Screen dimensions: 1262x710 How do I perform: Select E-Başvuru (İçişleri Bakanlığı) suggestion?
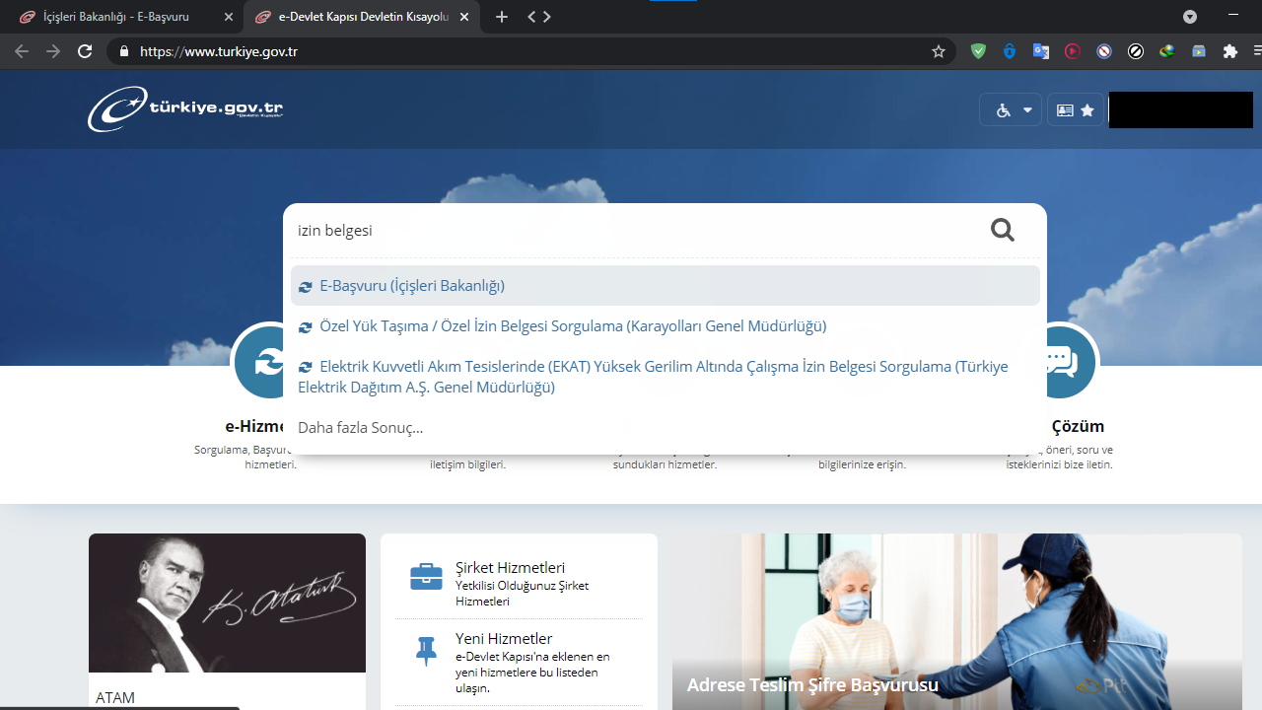[412, 286]
